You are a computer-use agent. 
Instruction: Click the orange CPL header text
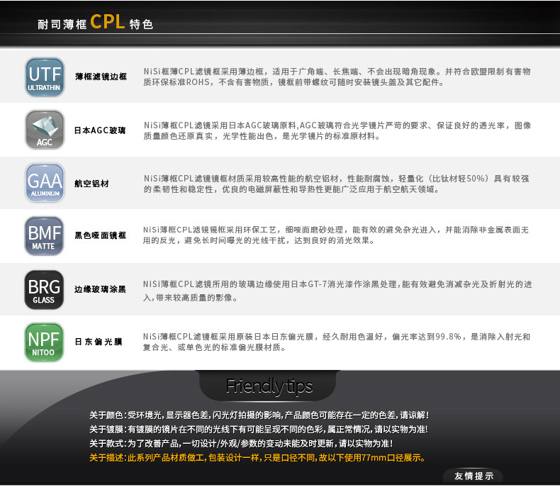(x=108, y=22)
